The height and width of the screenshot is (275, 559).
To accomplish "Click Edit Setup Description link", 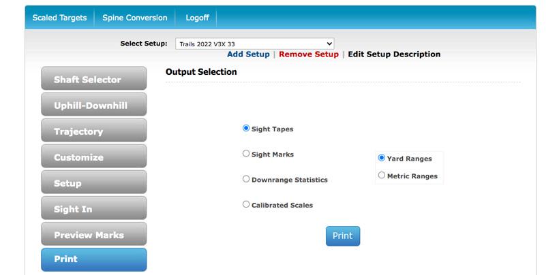I will tap(394, 54).
